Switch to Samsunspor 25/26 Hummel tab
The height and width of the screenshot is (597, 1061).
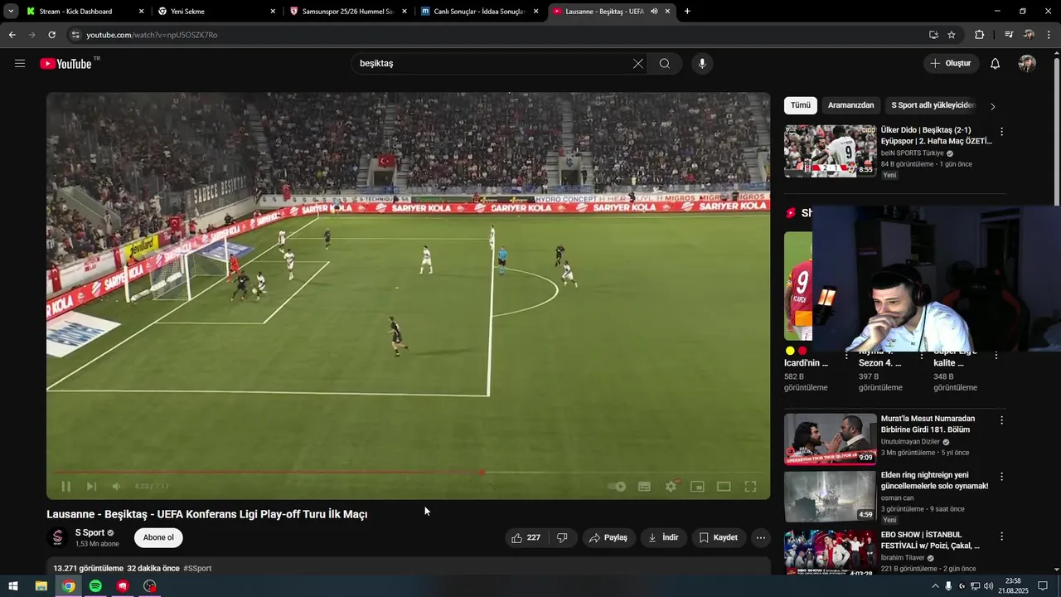348,12
